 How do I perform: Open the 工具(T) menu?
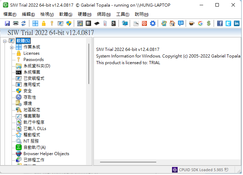pos(123,14)
